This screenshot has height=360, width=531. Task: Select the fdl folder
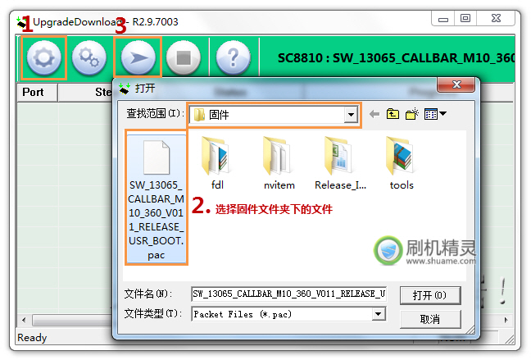pos(216,163)
